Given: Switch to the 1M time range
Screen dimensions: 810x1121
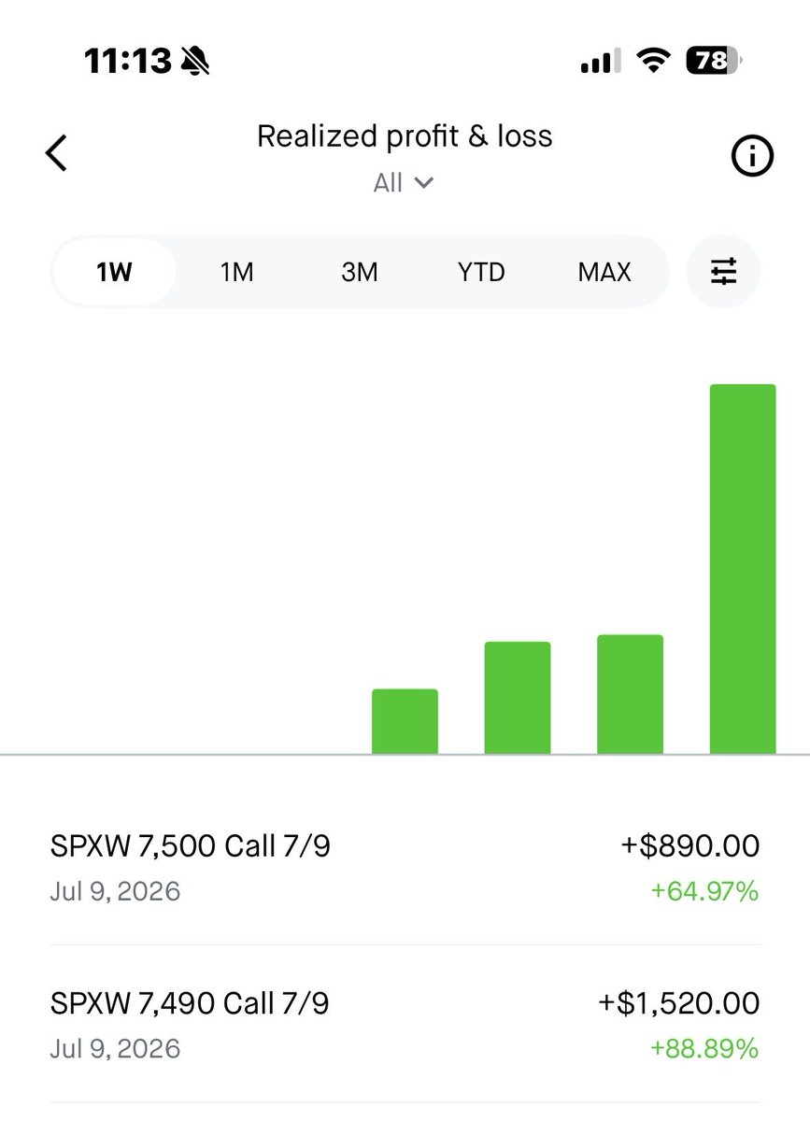Looking at the screenshot, I should pyautogui.click(x=236, y=272).
